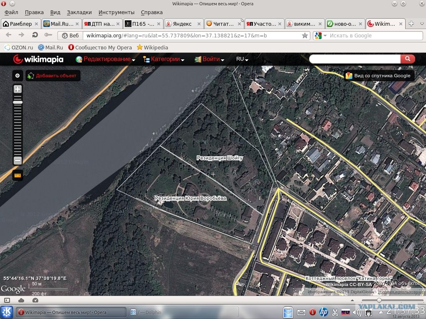Image resolution: width=426 pixels, height=319 pixels.
Task: Click the back navigation arrow in Opera
Action: coord(9,35)
